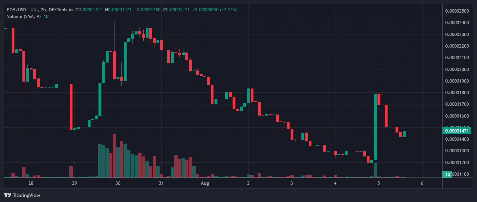Click date label 30 on time axis
477x202 pixels.
coord(118,183)
